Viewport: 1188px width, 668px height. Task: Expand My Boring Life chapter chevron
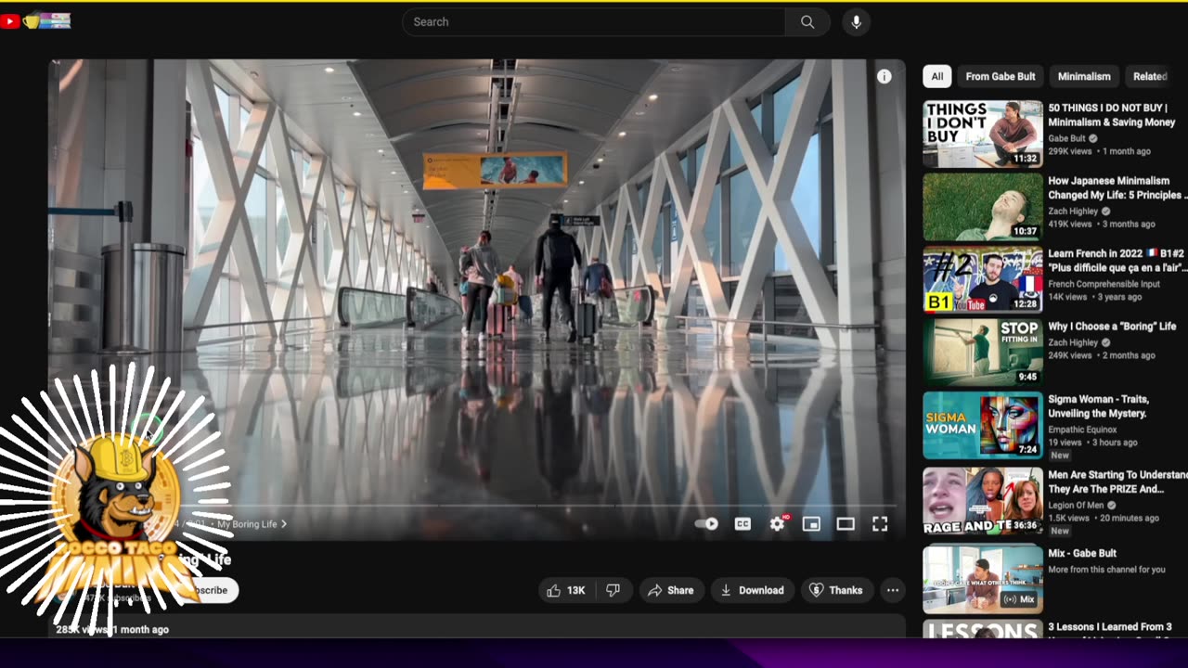click(284, 524)
